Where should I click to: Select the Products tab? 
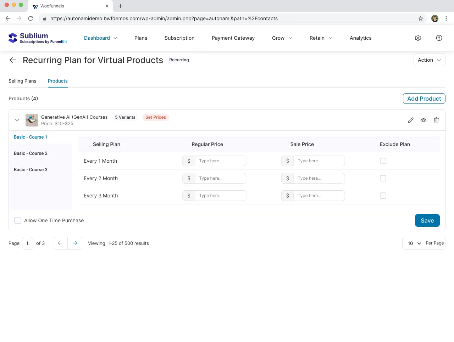tap(58, 81)
